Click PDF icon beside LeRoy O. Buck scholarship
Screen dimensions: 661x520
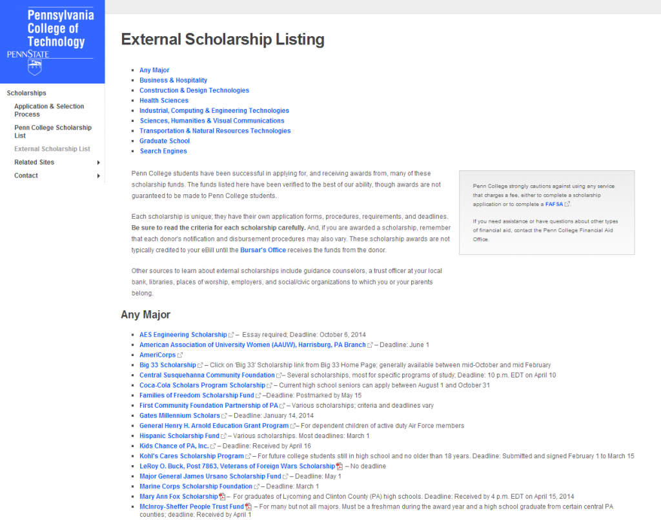click(340, 466)
